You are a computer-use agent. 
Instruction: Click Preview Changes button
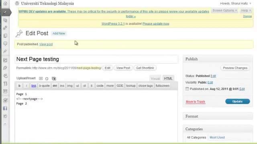click(x=235, y=68)
